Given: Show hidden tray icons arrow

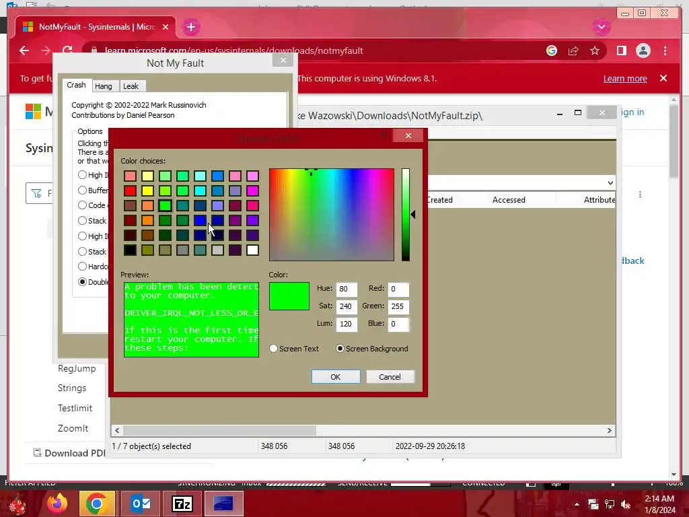Looking at the screenshot, I should (x=577, y=504).
